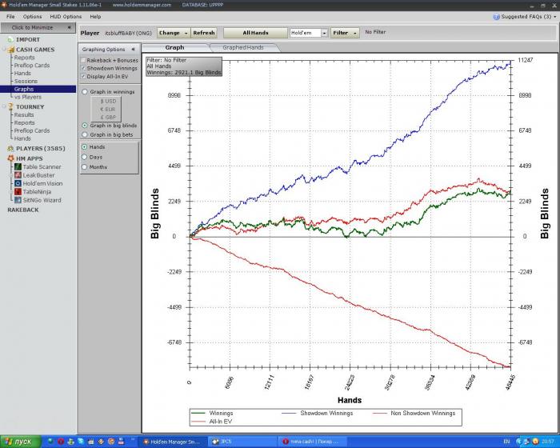
Task: Launch Table Scanner app icon
Action: (18, 167)
